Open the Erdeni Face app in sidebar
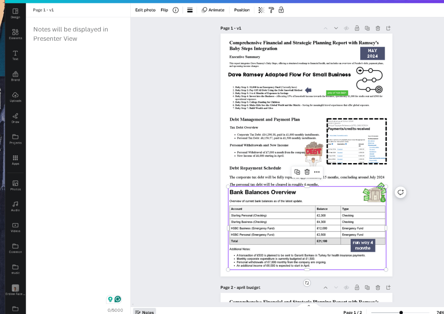The width and height of the screenshot is (444, 314). (15, 290)
